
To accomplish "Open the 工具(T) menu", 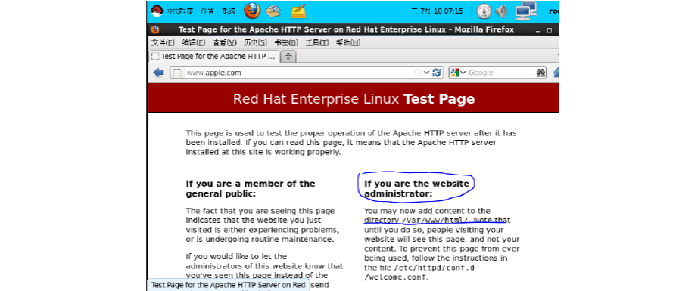I will [317, 42].
